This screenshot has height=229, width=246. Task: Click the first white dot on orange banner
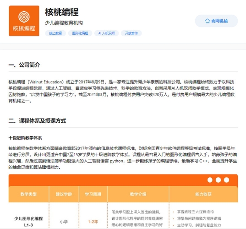pos(210,180)
